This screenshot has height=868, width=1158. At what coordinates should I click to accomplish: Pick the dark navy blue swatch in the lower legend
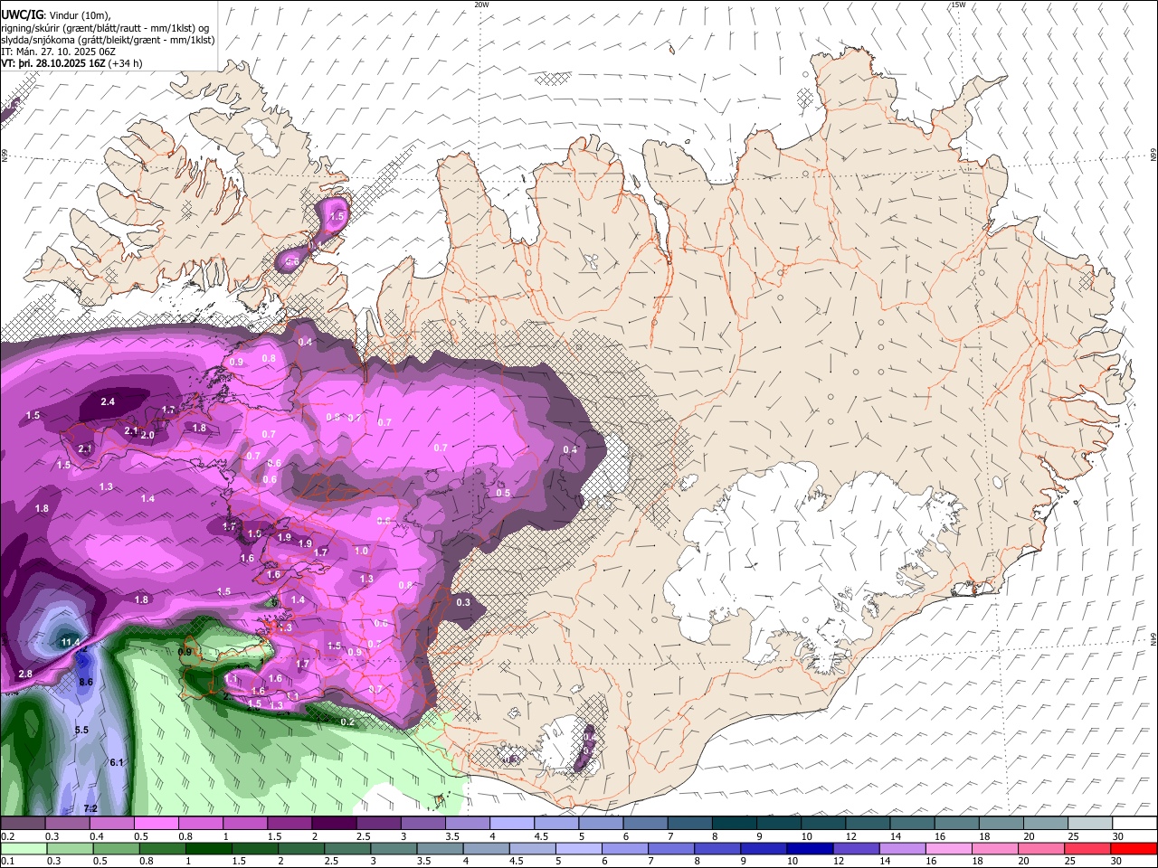808,849
